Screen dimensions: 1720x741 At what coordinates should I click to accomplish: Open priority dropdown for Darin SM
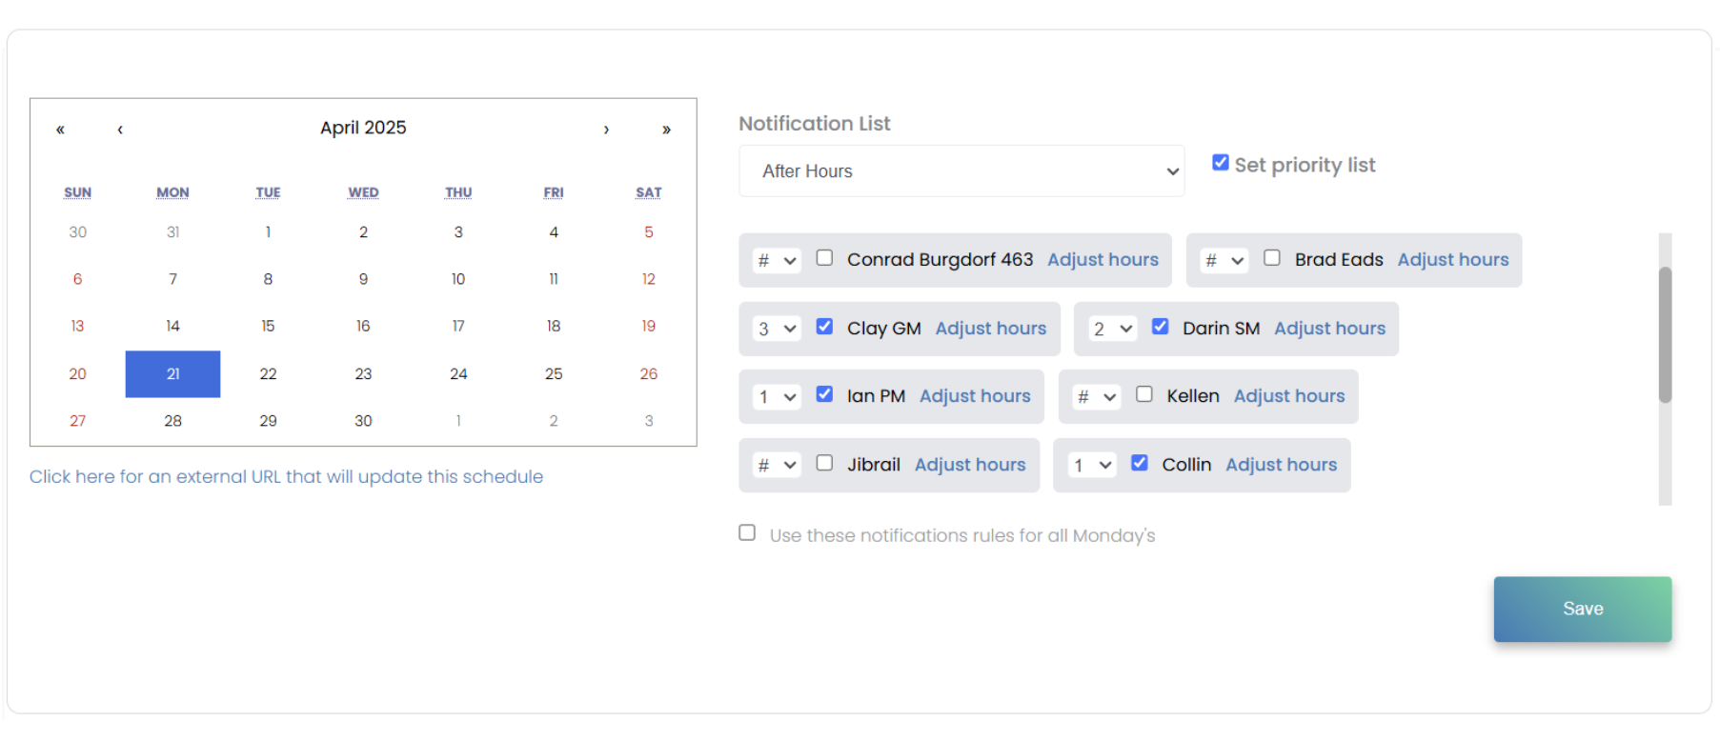point(1112,329)
